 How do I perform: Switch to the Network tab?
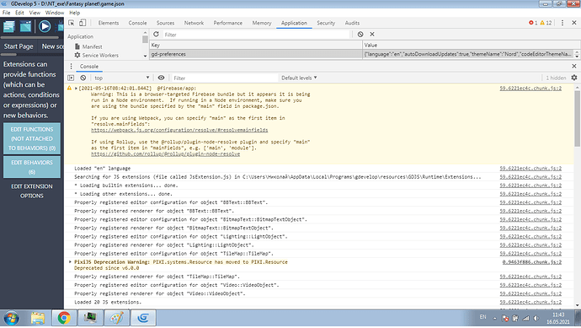(194, 23)
